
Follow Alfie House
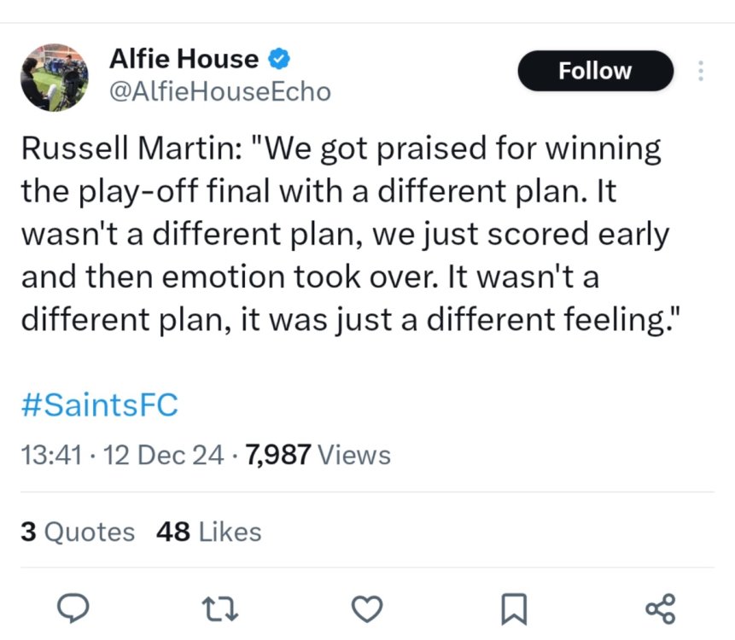click(x=595, y=71)
